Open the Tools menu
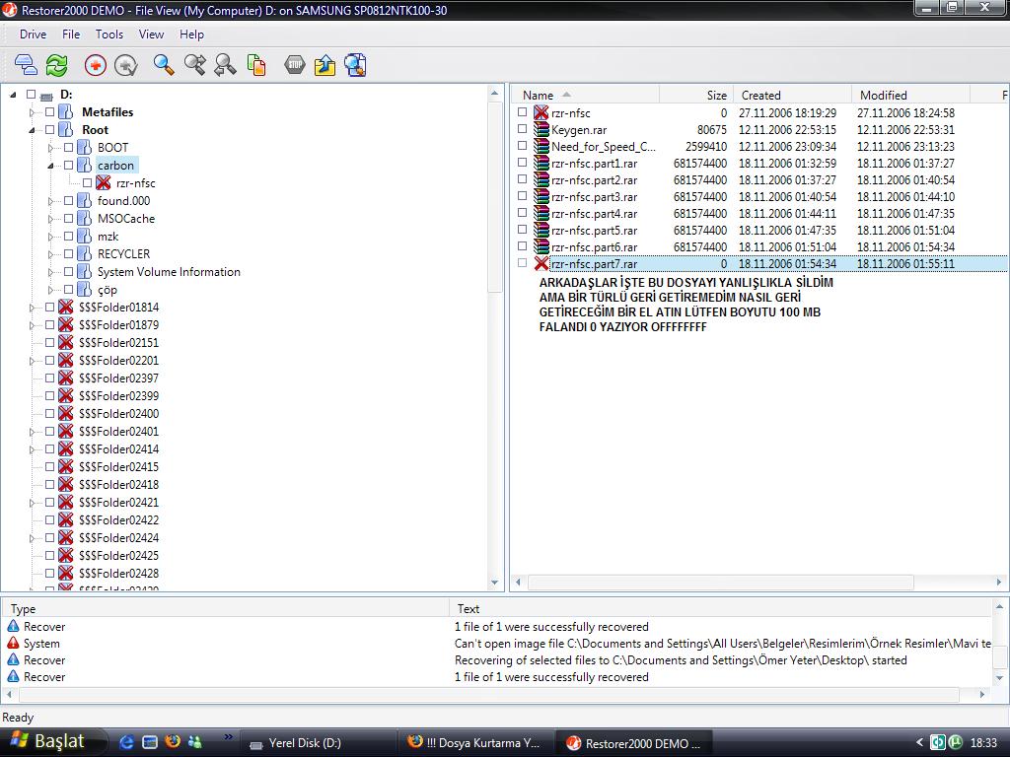The height and width of the screenshot is (757, 1010). (109, 34)
